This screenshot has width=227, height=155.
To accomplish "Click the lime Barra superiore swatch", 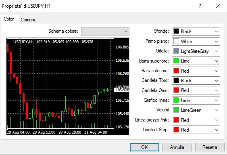I will click(x=176, y=61).
